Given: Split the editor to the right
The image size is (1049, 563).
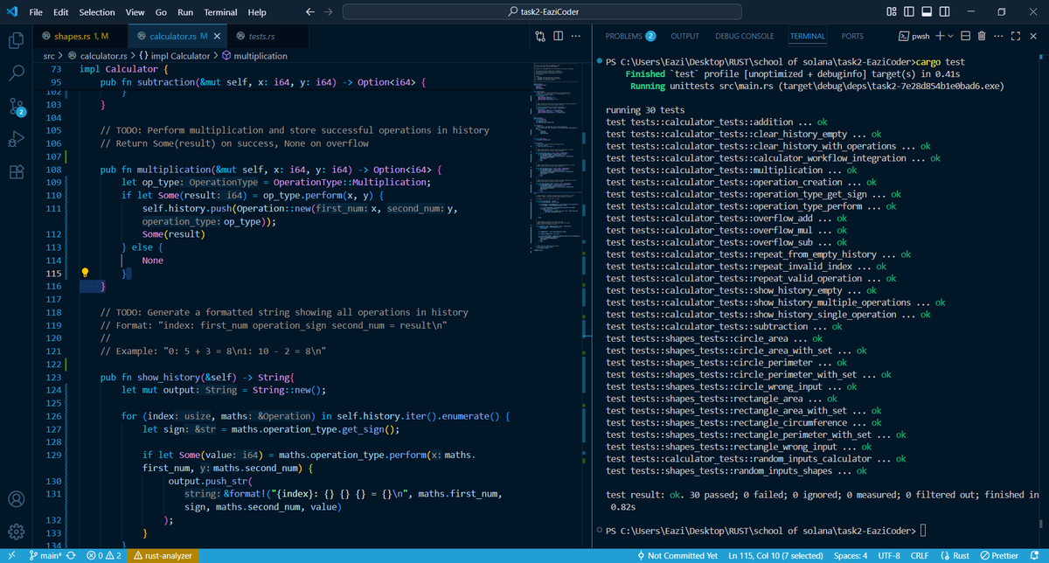Looking at the screenshot, I should [x=558, y=37].
